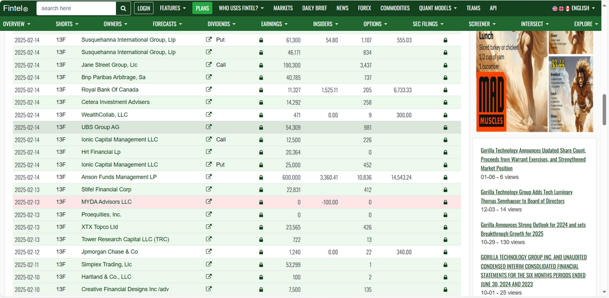
Task: Click the search magnifier button
Action: (123, 9)
